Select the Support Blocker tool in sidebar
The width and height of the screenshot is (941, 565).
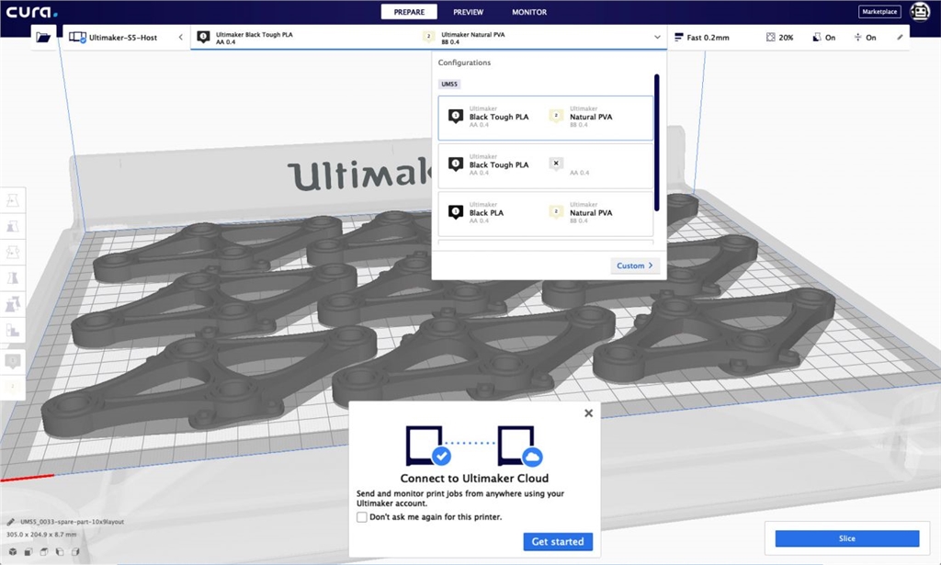click(x=14, y=330)
